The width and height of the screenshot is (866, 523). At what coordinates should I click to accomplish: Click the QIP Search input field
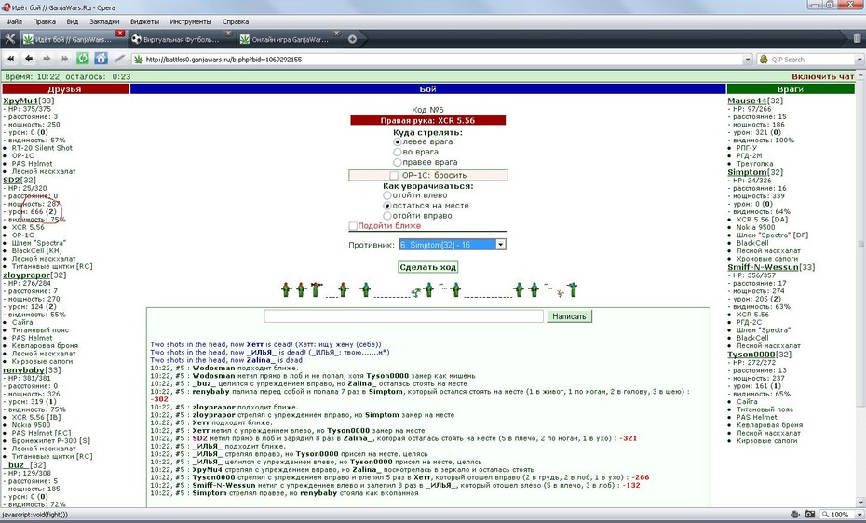point(812,59)
